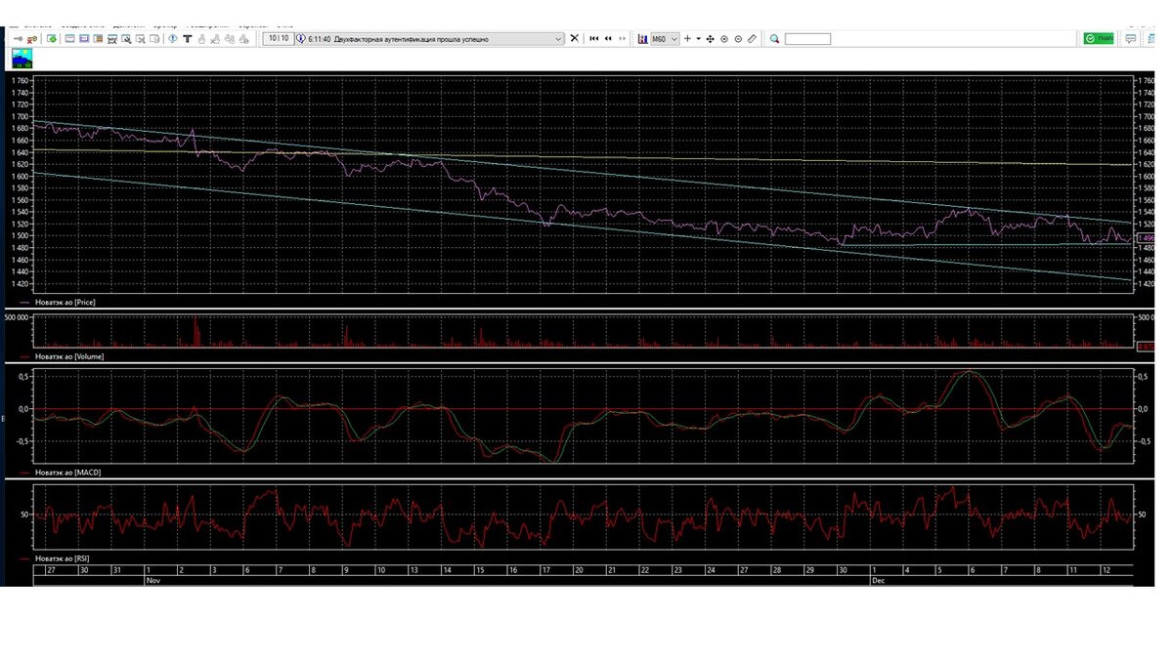The image size is (1173, 659).
Task: Click the magnifier search icon
Action: (774, 39)
